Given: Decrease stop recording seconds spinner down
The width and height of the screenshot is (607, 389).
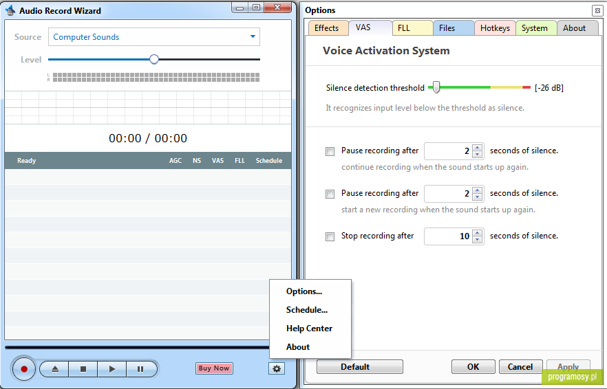Looking at the screenshot, I should (x=478, y=240).
